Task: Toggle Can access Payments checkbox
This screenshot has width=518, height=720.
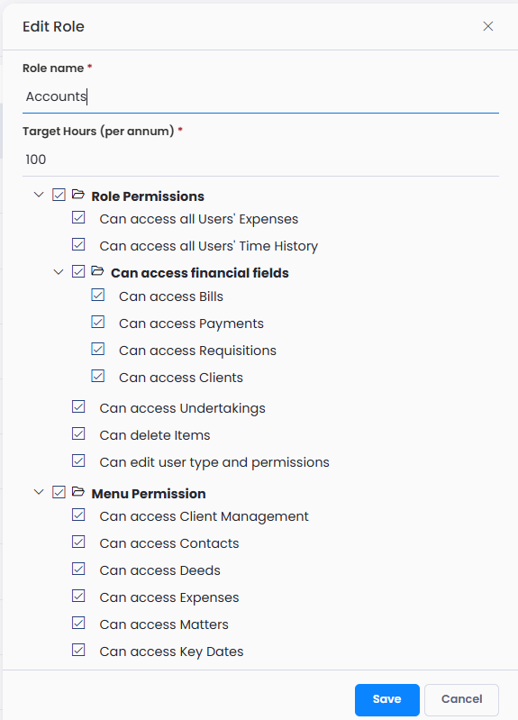Action: click(x=98, y=323)
